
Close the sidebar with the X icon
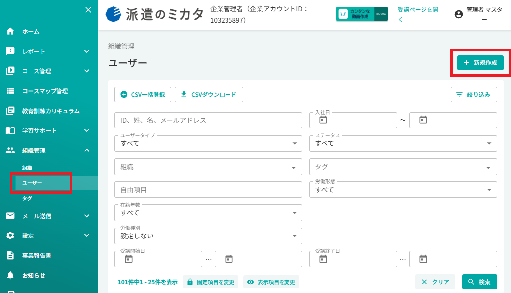coord(88,10)
